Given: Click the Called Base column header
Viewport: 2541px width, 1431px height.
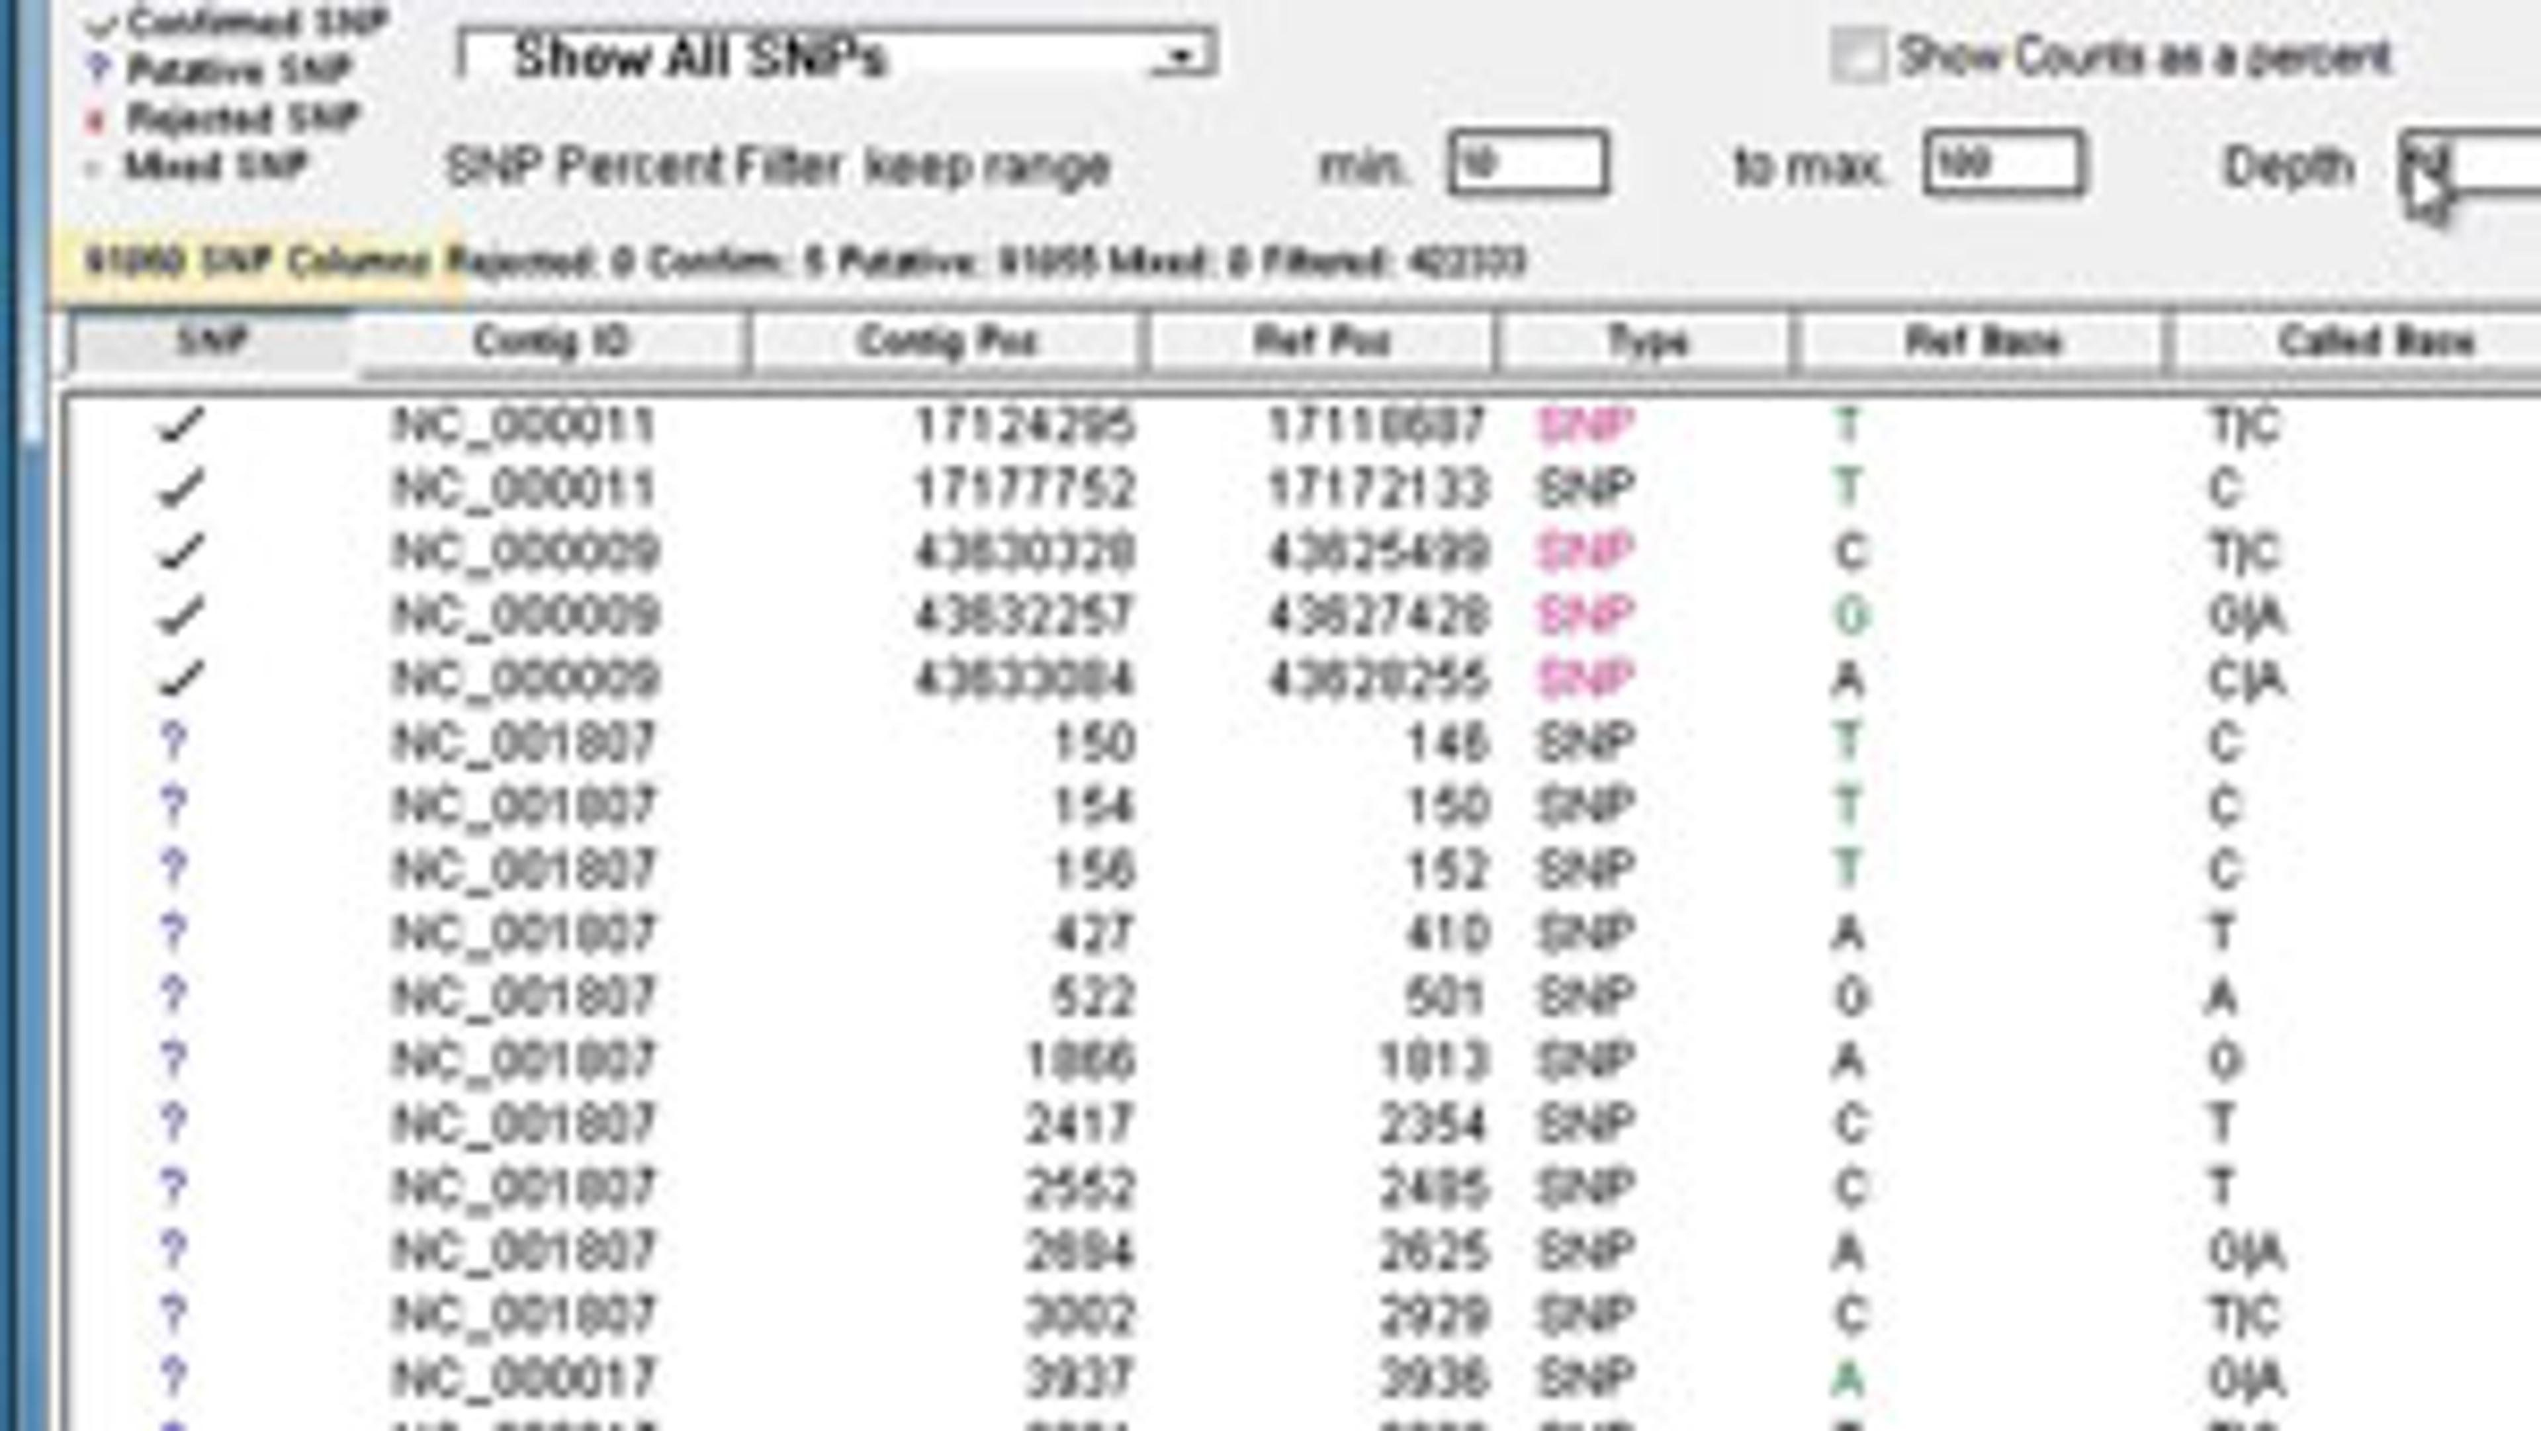Looking at the screenshot, I should 2376,342.
